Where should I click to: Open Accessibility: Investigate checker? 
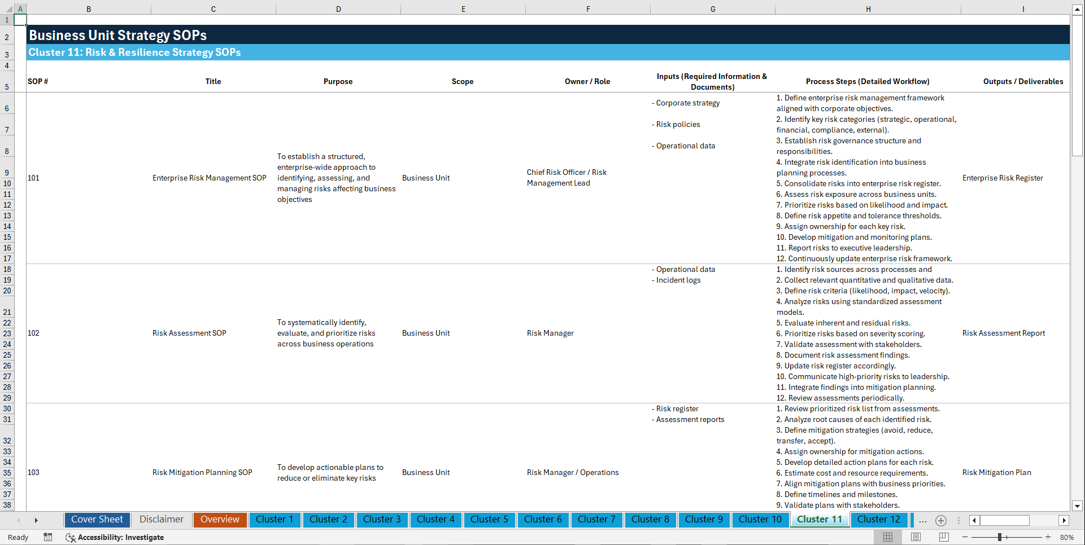coord(115,537)
